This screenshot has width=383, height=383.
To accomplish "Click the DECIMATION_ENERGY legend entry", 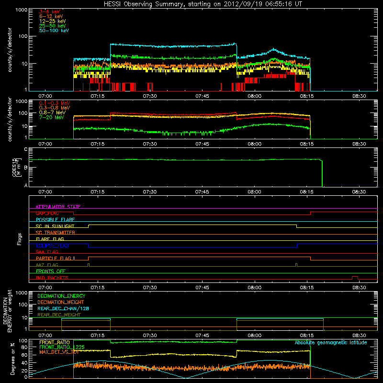I will click(x=61, y=296).
